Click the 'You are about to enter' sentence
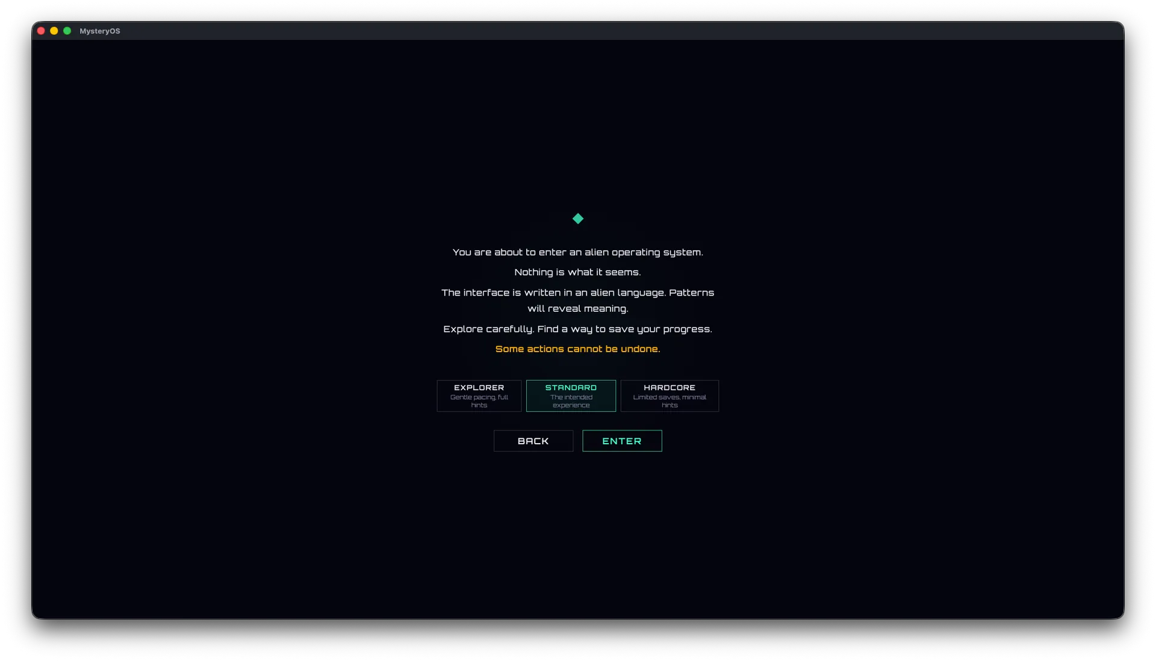Viewport: 1156px width, 661px height. click(x=577, y=252)
